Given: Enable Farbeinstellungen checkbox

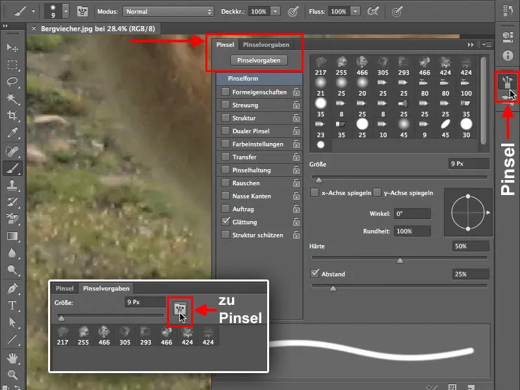Looking at the screenshot, I should 226,144.
